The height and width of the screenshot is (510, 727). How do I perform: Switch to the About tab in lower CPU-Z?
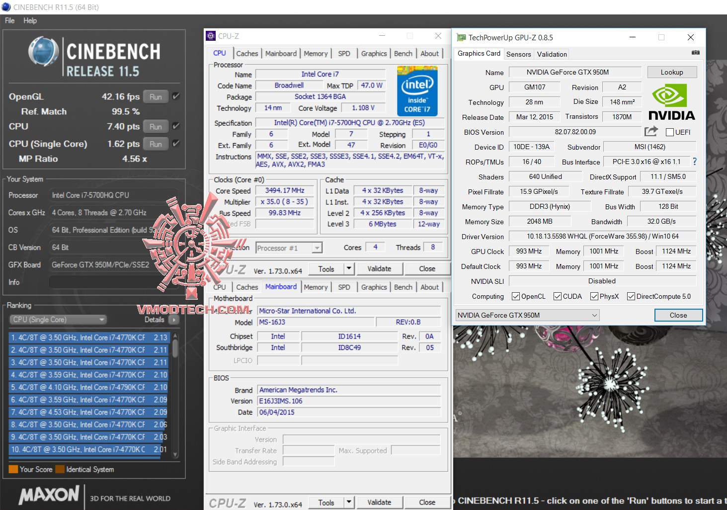[x=429, y=287]
